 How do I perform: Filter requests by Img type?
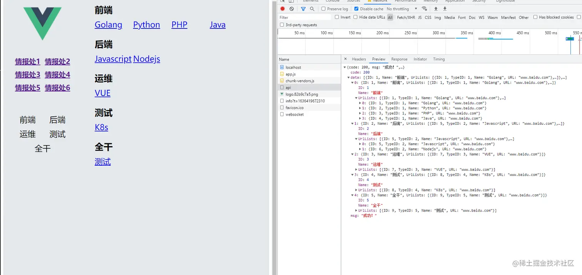pos(438,17)
